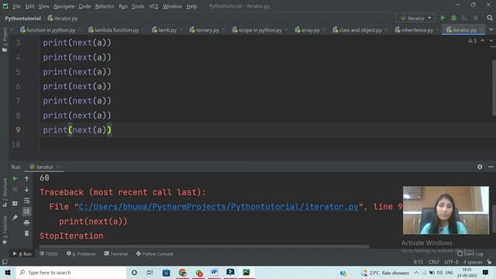Toggle scroll to end of output
This screenshot has height=279, width=496.
tap(26, 212)
